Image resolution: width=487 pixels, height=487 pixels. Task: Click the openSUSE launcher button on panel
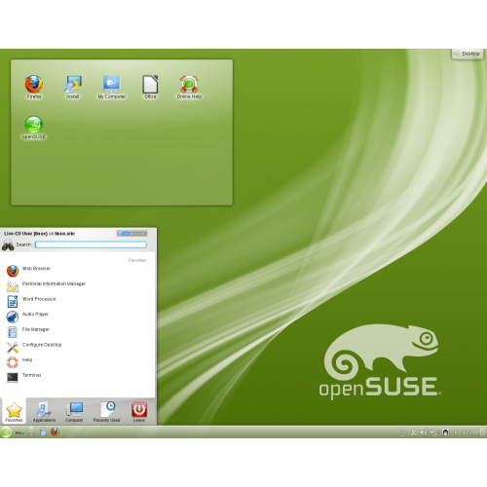[6, 432]
